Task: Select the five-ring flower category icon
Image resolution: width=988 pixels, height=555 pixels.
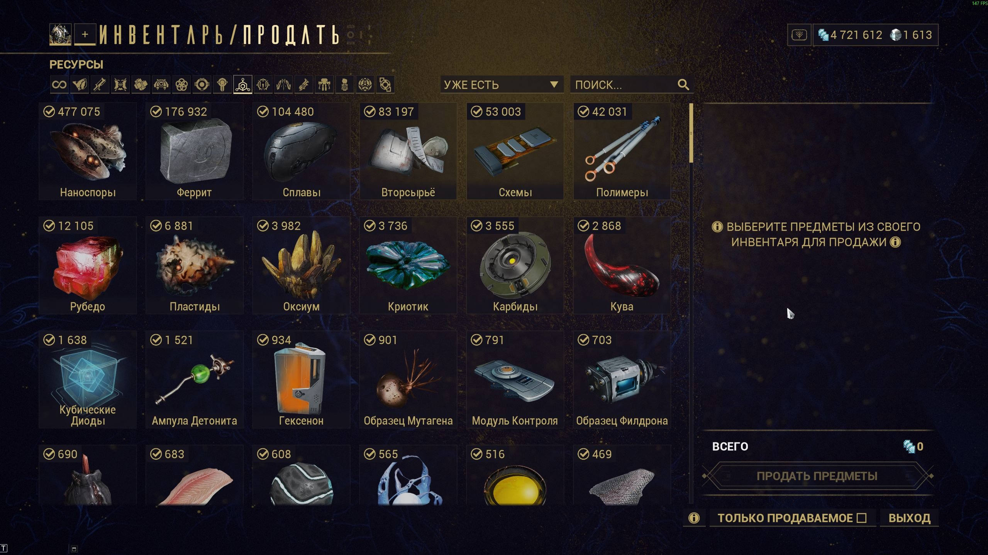Action: point(181,84)
